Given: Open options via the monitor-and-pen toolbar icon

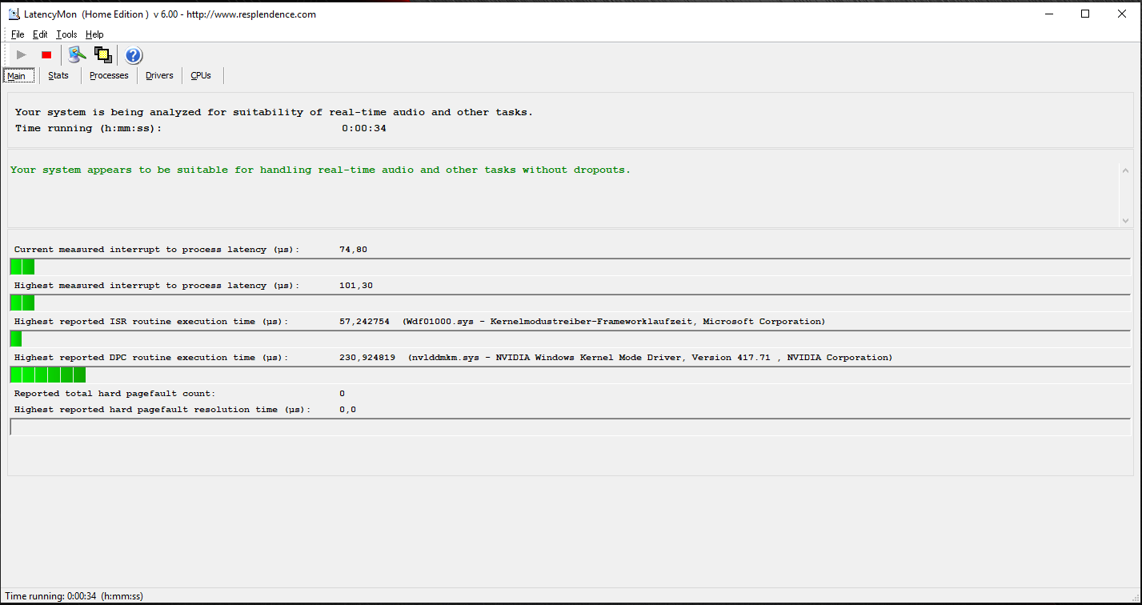Looking at the screenshot, I should (77, 54).
